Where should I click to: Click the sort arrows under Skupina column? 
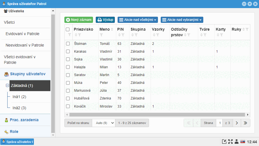132,35
